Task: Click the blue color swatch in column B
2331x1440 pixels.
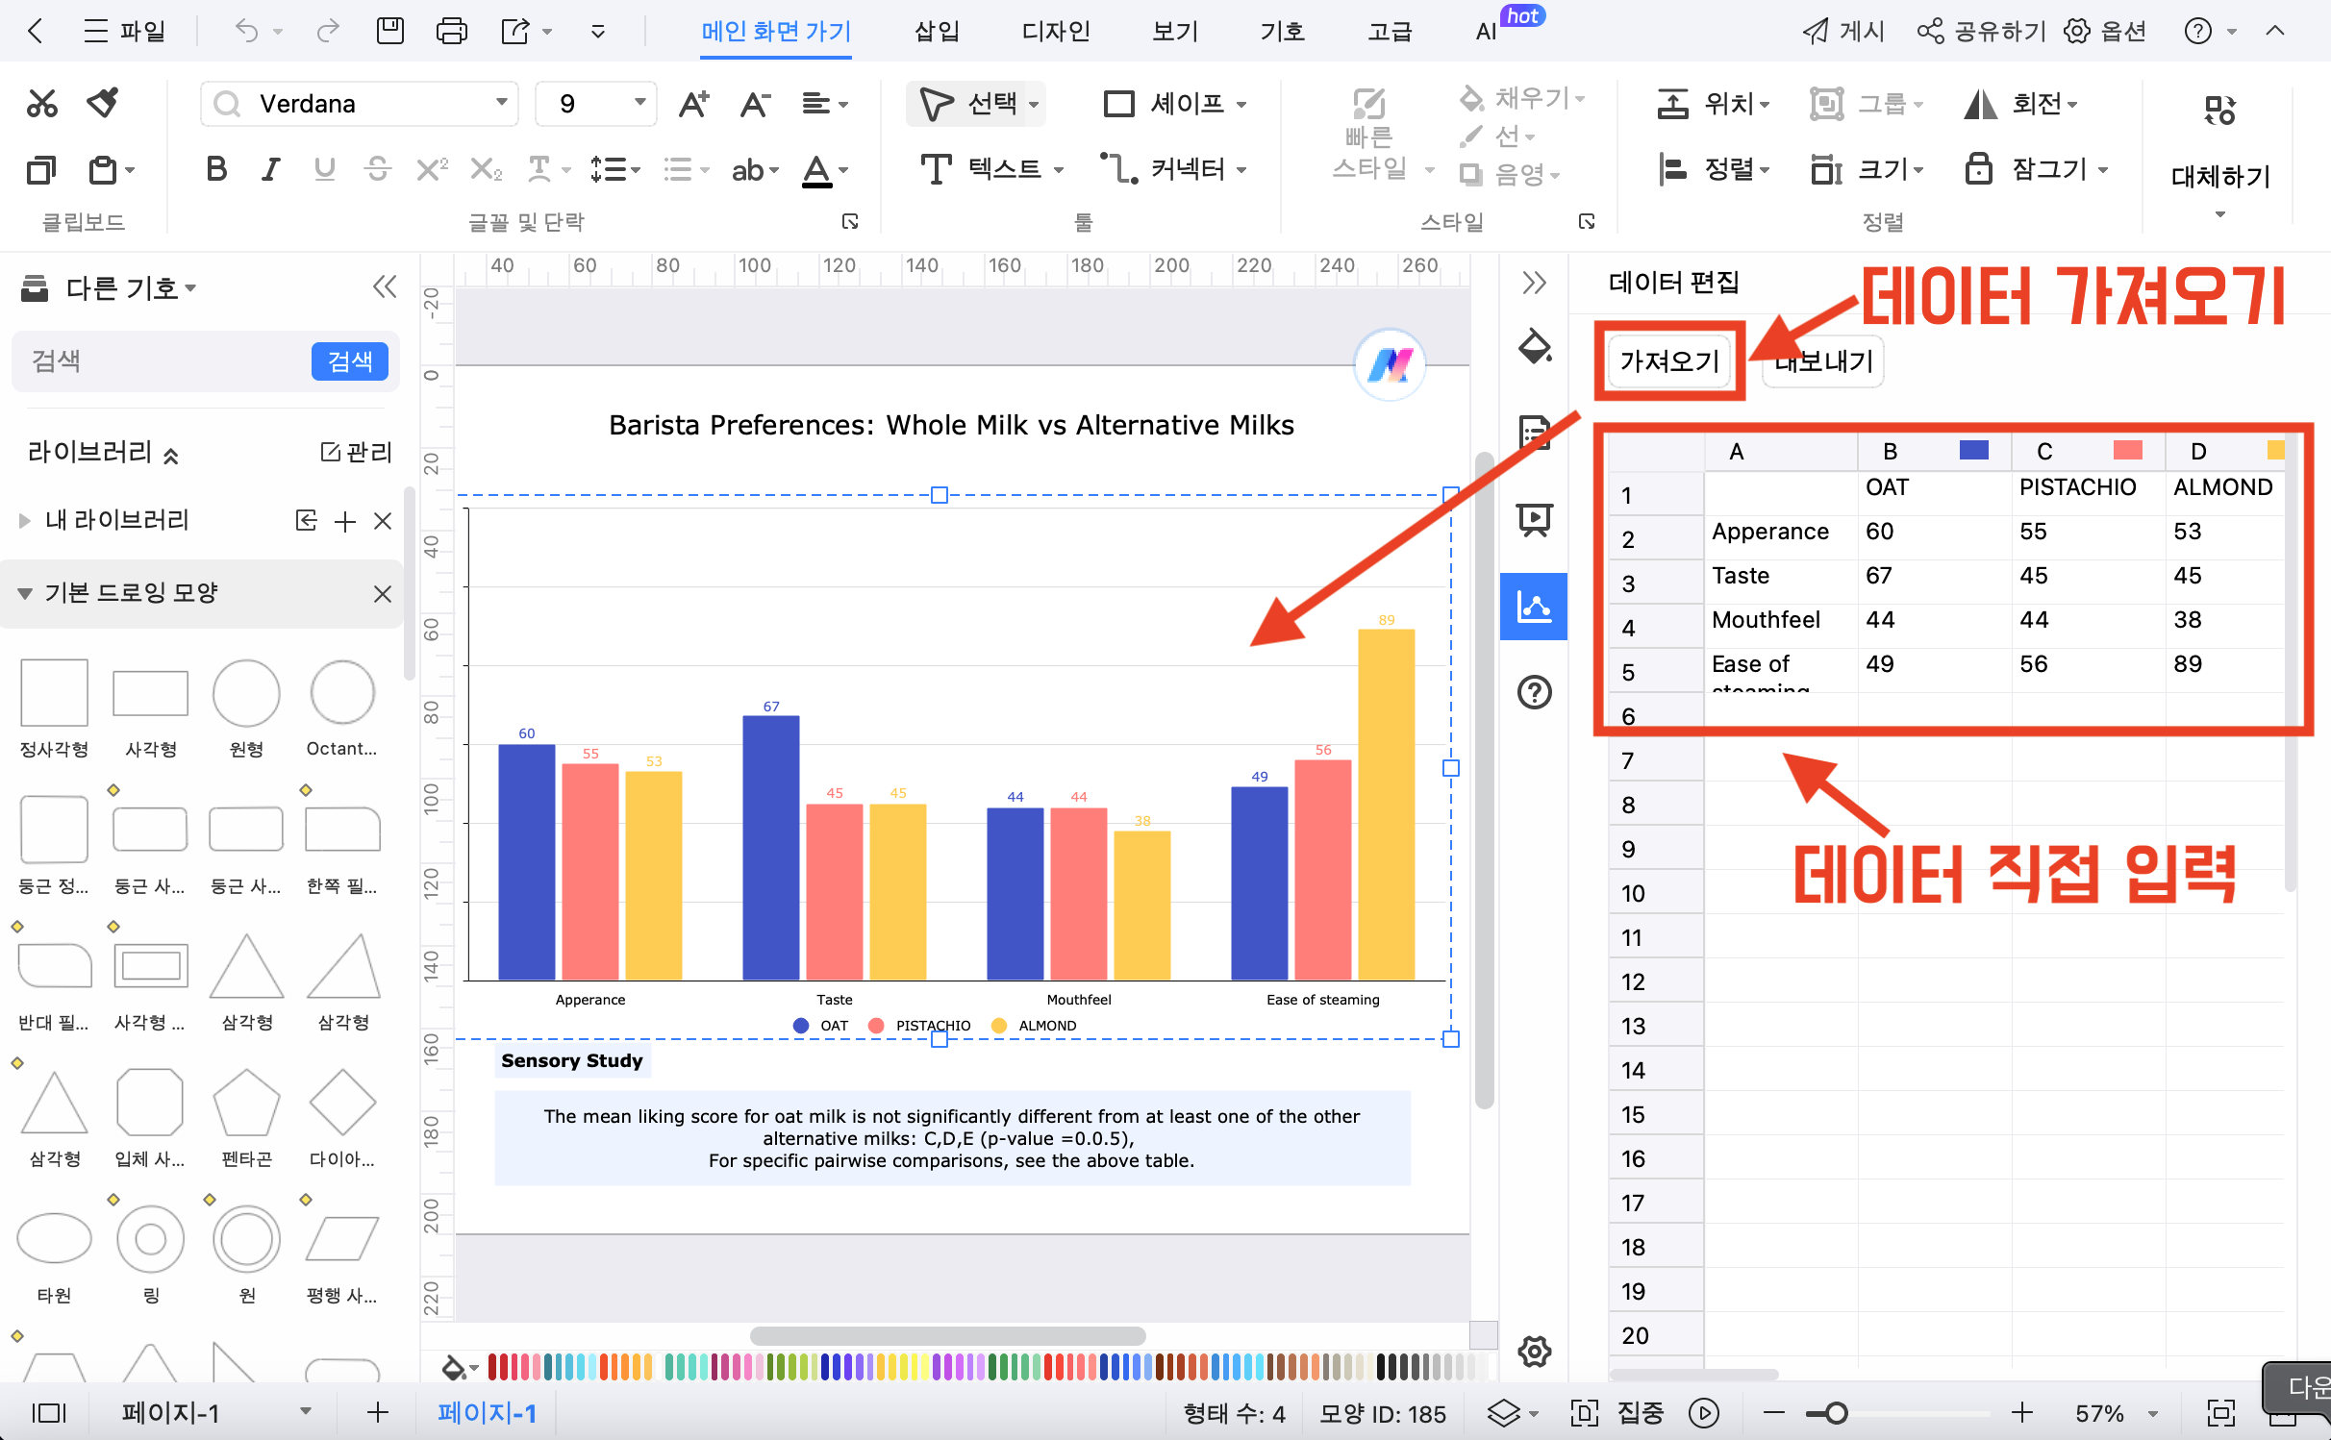Action: [x=1973, y=450]
